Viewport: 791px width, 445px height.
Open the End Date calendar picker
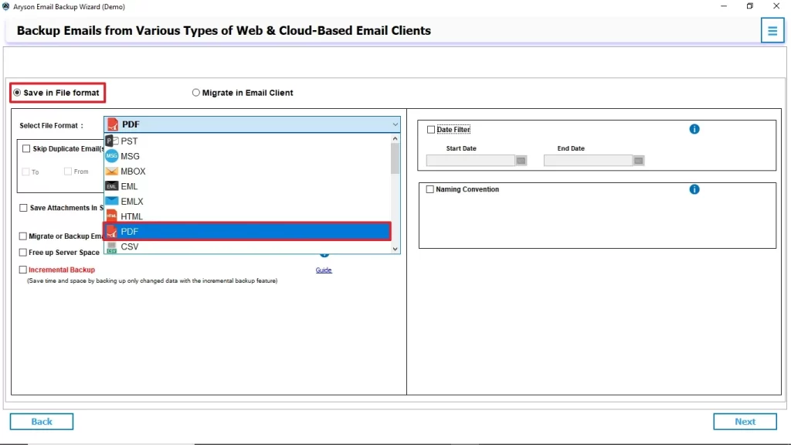tap(639, 161)
